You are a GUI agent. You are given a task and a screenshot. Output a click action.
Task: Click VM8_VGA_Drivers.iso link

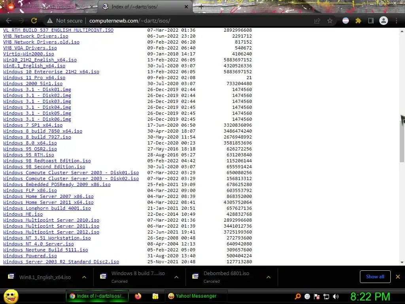(30, 48)
